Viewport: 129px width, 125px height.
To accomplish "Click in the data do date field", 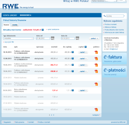I will pyautogui.click(x=68, y=38).
